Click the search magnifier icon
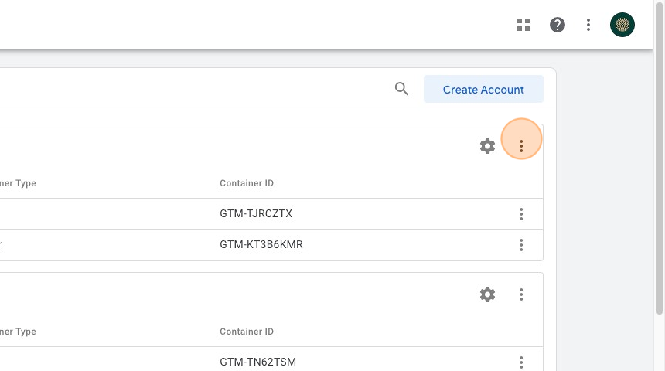The image size is (665, 371). tap(401, 89)
